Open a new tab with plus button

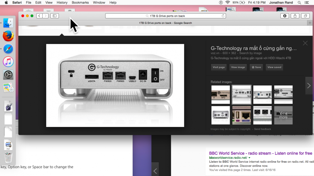(x=310, y=23)
